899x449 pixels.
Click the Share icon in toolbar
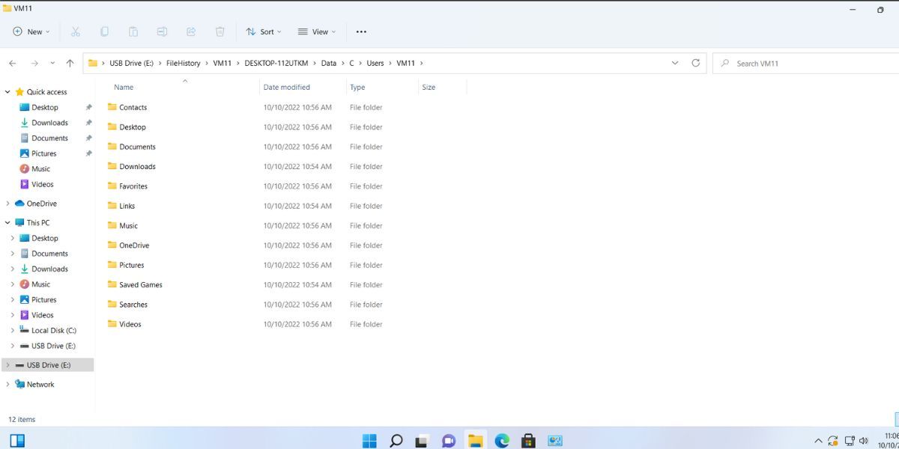pyautogui.click(x=191, y=31)
